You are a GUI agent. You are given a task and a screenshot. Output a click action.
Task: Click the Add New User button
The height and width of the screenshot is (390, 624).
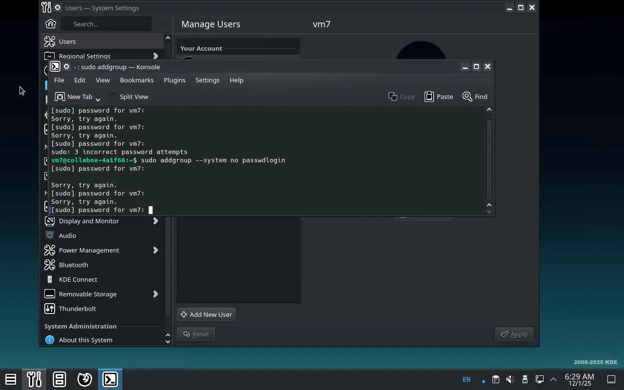coord(206,314)
